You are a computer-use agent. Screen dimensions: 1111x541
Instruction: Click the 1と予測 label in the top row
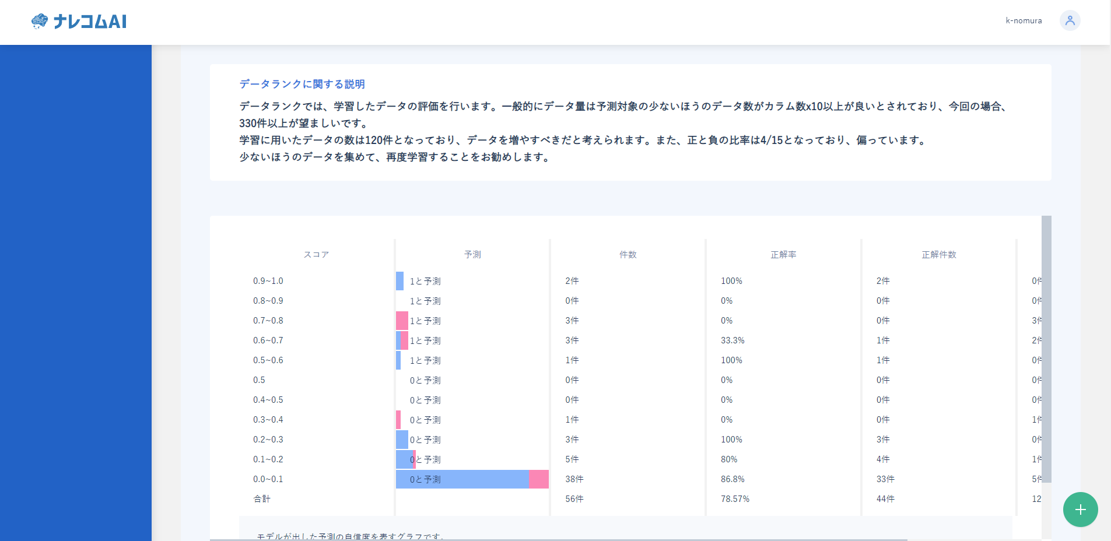pyautogui.click(x=424, y=281)
